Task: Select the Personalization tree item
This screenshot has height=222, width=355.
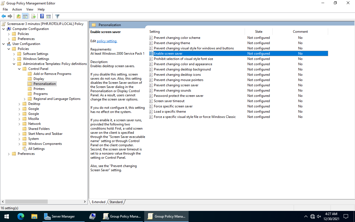Action: (45, 84)
